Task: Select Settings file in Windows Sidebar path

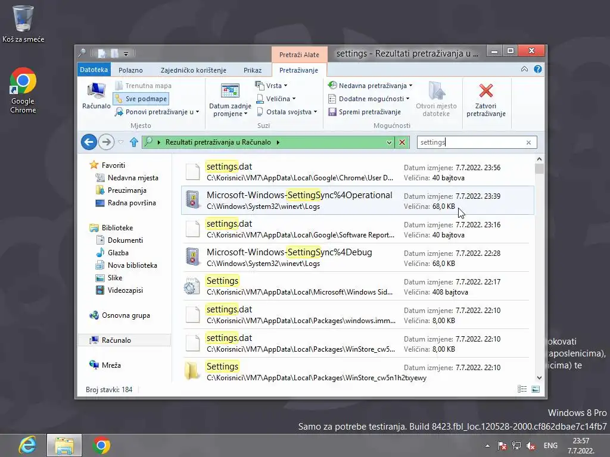Action: [x=357, y=286]
